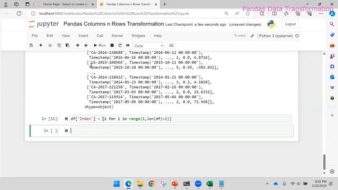Screen dimensions: 338x190
Task: Click the Python logo icon
Action: tap(271, 24)
